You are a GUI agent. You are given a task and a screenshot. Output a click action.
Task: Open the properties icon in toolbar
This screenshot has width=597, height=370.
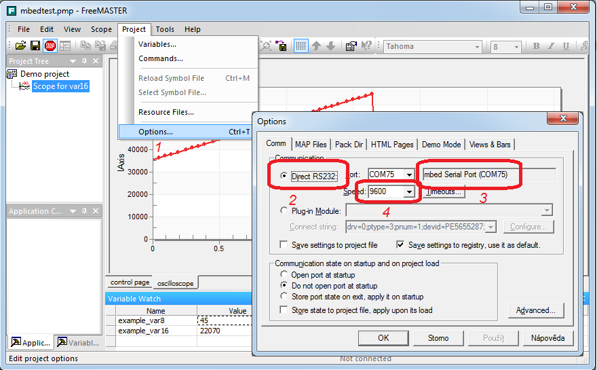pyautogui.click(x=351, y=46)
